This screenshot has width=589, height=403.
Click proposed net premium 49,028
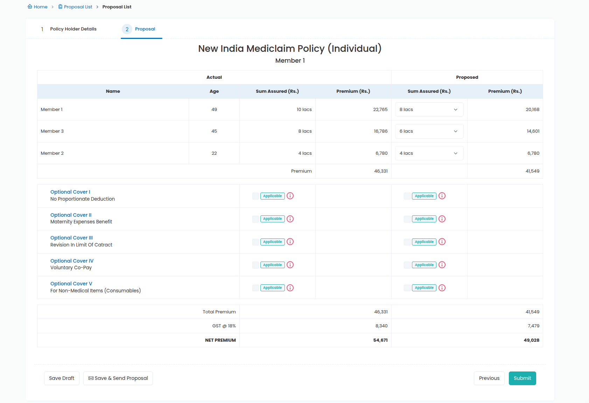(532, 340)
